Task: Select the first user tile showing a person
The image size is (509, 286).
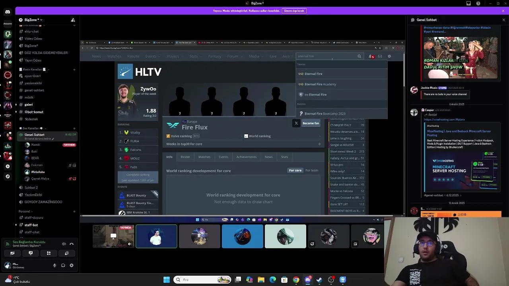Action: [156, 236]
